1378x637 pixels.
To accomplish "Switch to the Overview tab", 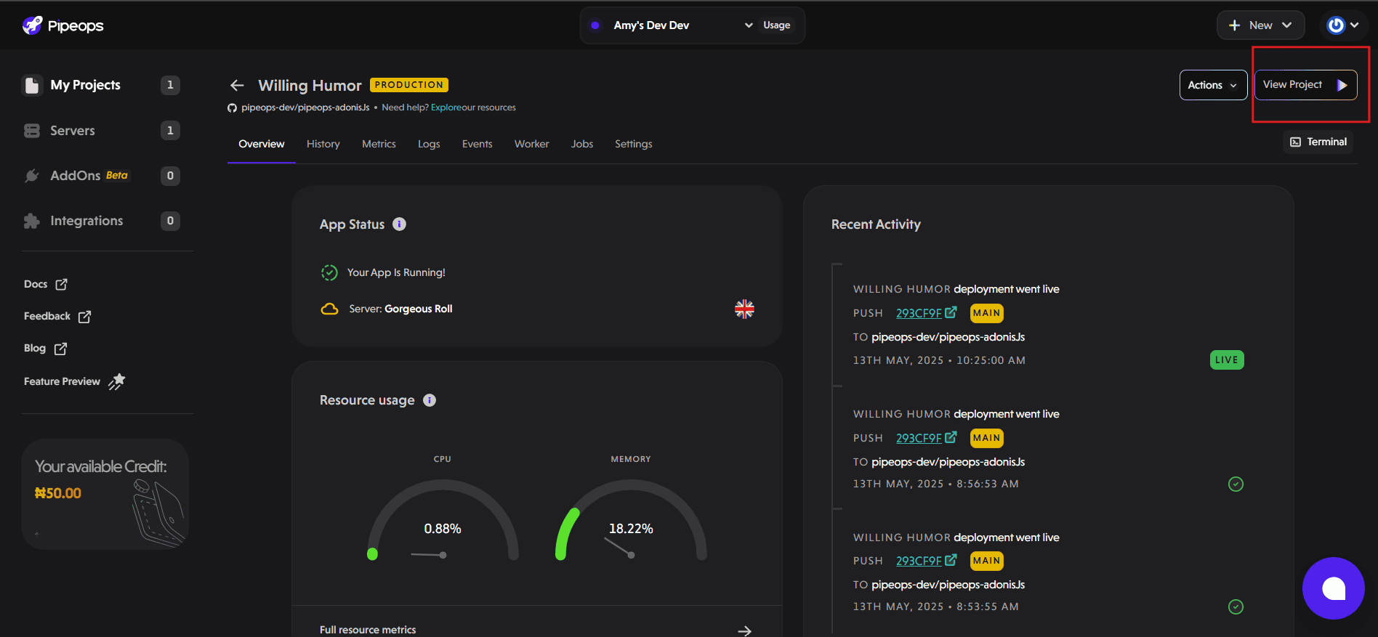I will 262,144.
